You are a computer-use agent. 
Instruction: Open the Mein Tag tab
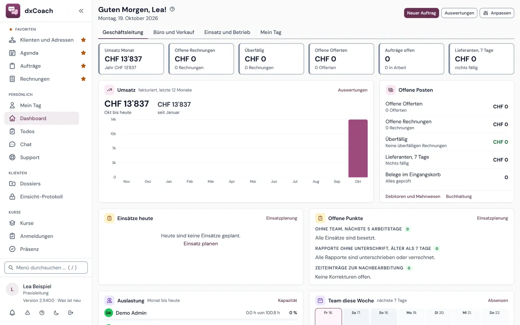[x=271, y=32]
